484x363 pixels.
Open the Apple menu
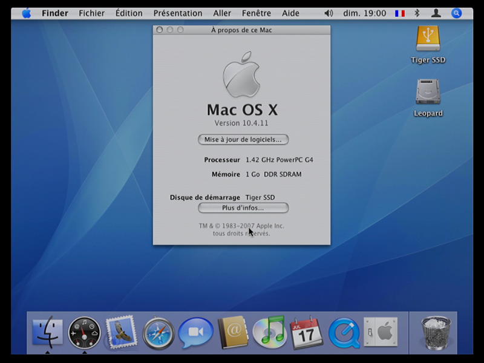27,13
